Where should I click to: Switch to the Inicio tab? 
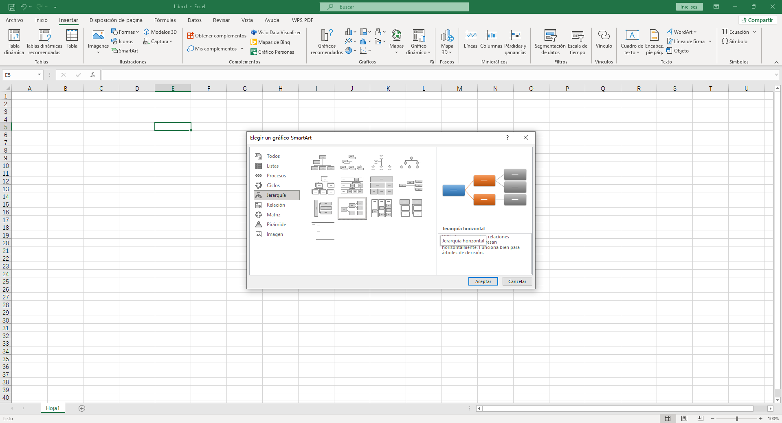pyautogui.click(x=41, y=20)
